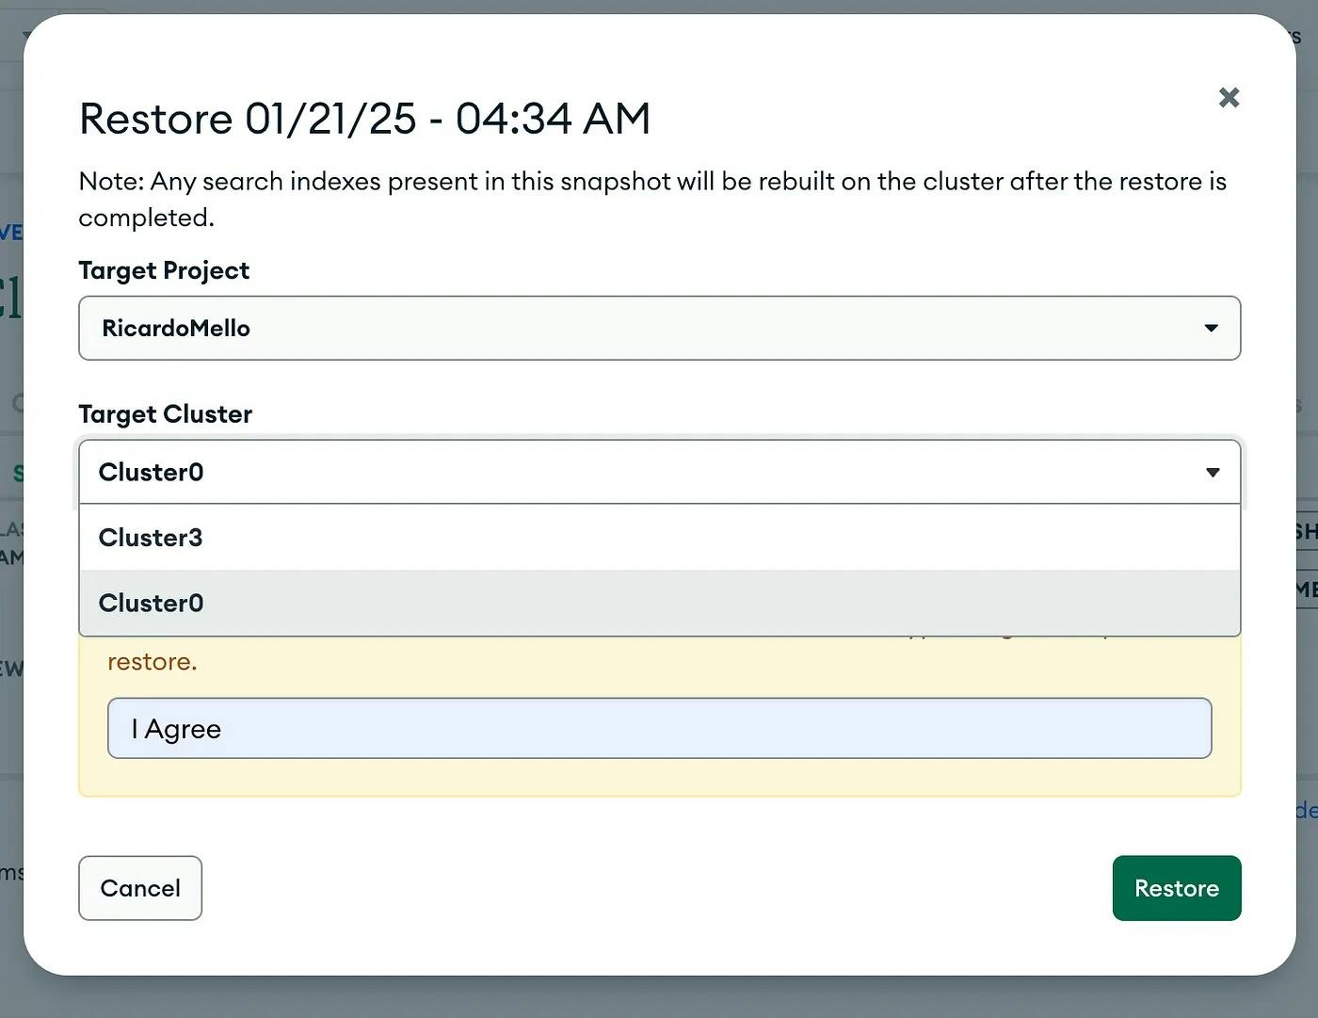Click the caret arrow in Target Project field
This screenshot has width=1318, height=1018.
point(1211,329)
